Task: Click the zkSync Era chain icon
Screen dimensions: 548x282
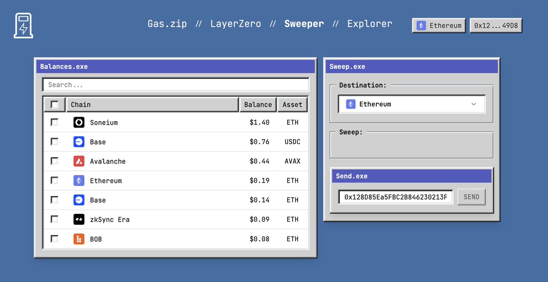Action: (79, 219)
